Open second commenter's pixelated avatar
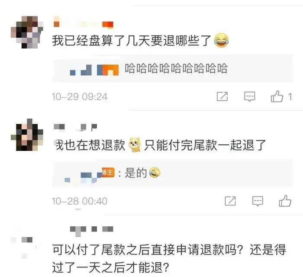Viewport: 303px width, 277px height. click(x=27, y=135)
